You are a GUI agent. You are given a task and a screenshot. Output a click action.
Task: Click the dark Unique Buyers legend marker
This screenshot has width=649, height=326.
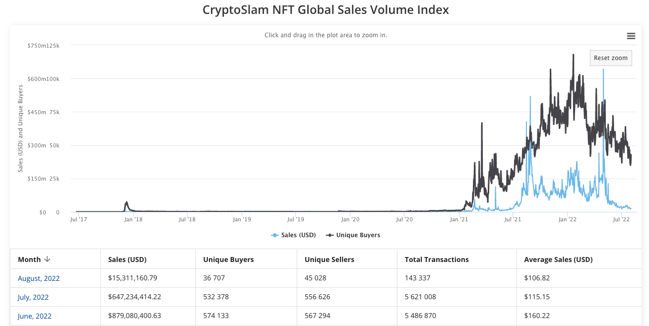(329, 235)
